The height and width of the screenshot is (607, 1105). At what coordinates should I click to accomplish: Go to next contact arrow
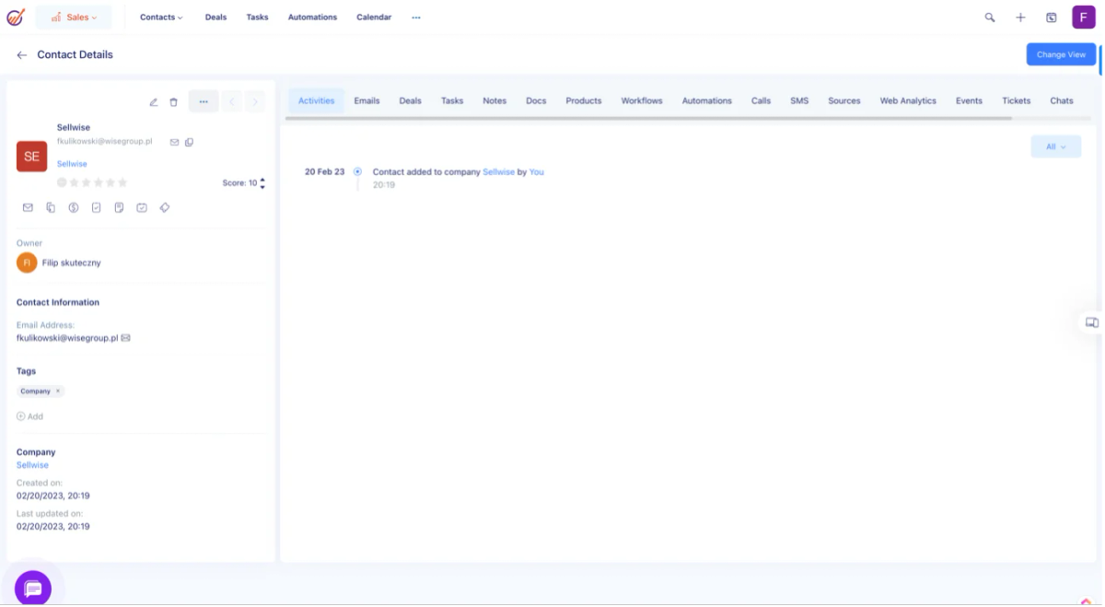[255, 101]
